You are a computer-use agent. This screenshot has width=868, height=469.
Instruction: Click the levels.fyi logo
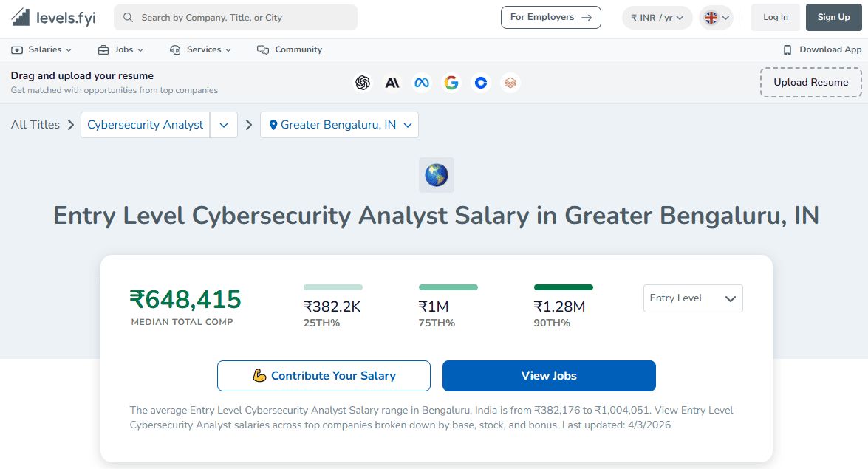coord(52,16)
